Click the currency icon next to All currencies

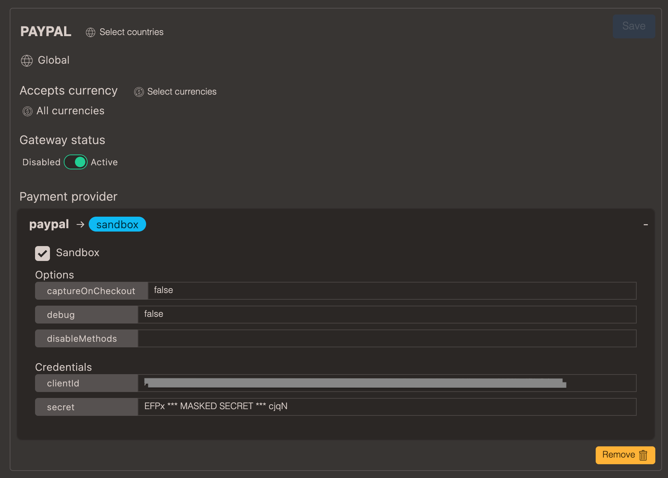coord(27,111)
